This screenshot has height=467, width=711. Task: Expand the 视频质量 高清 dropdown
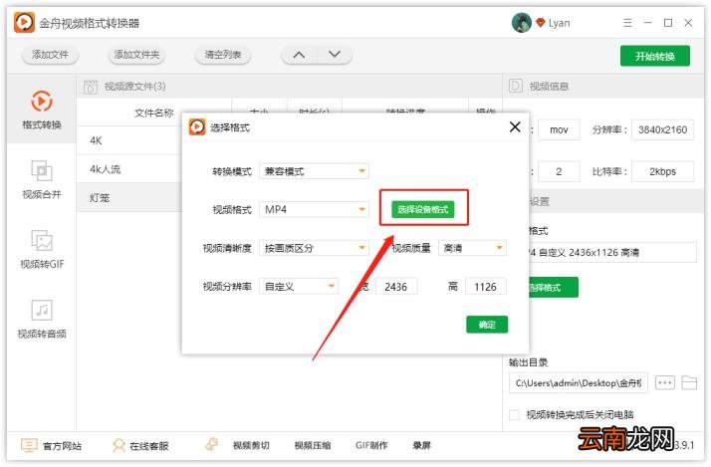[499, 248]
